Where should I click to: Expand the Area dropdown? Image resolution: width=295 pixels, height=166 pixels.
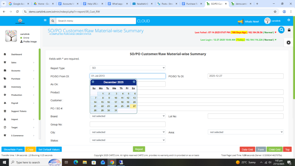(245, 132)
